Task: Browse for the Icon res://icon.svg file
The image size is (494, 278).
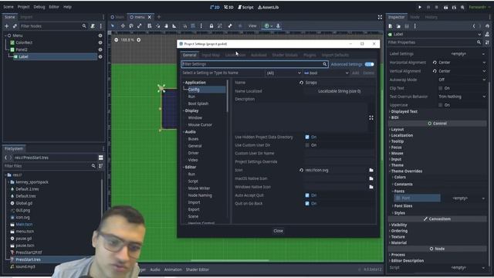Action: pyautogui.click(x=371, y=170)
